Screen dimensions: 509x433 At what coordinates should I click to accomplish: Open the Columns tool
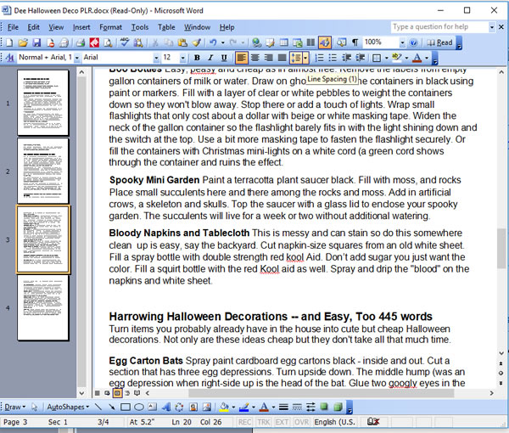tap(310, 42)
